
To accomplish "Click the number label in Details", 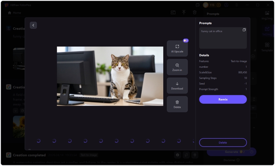I will [203, 67].
